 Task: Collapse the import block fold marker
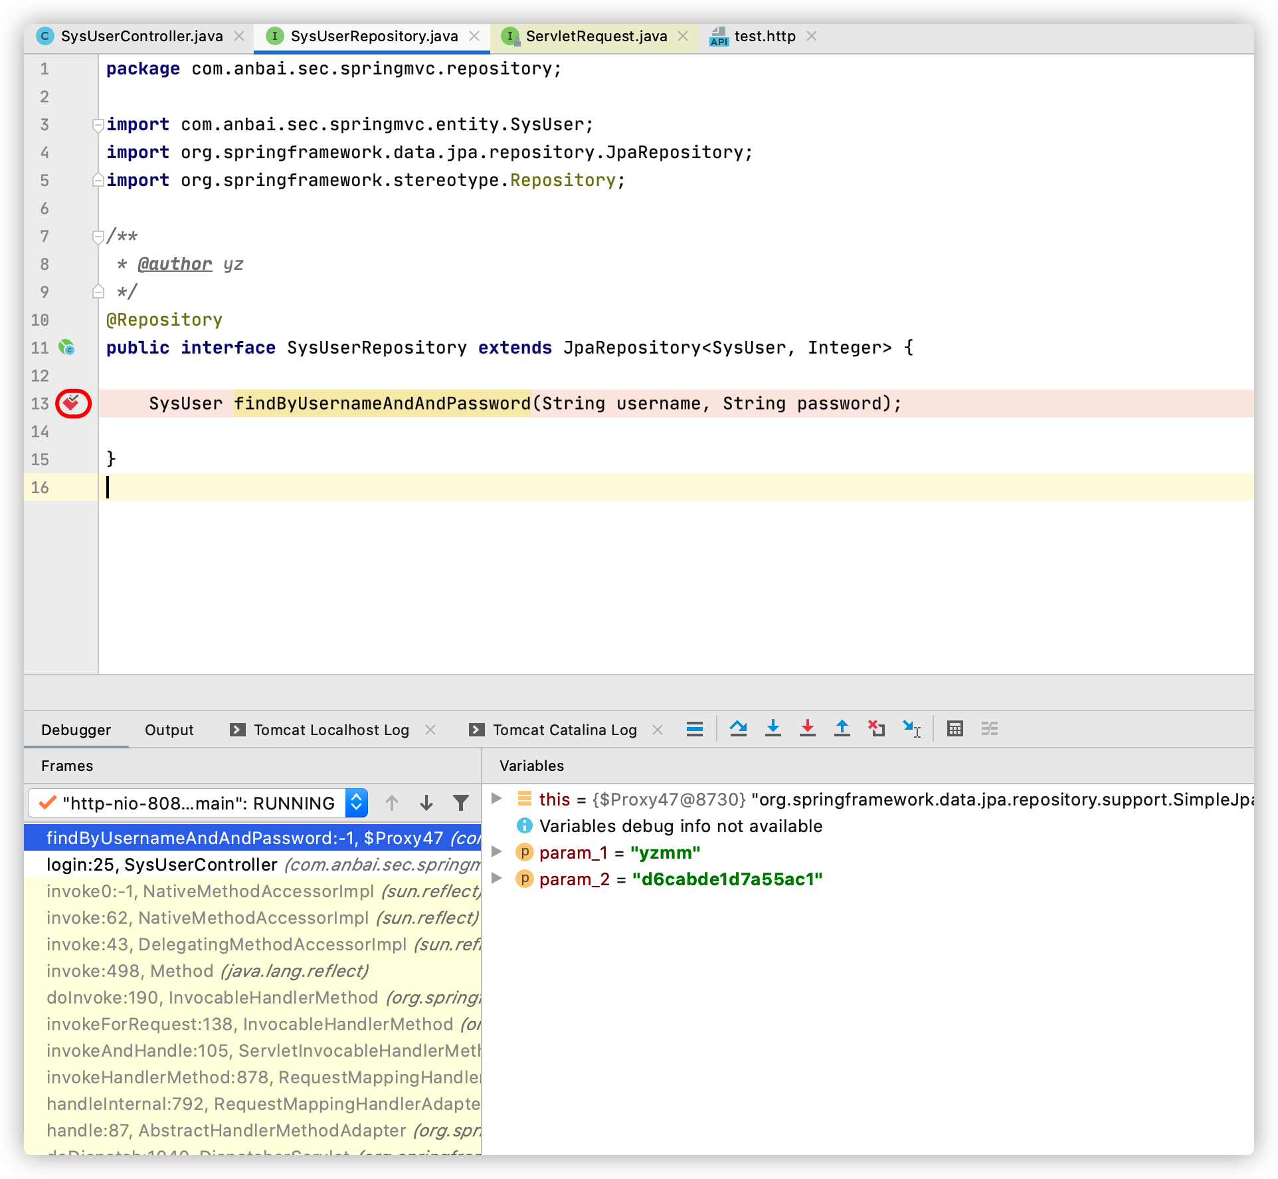click(98, 124)
